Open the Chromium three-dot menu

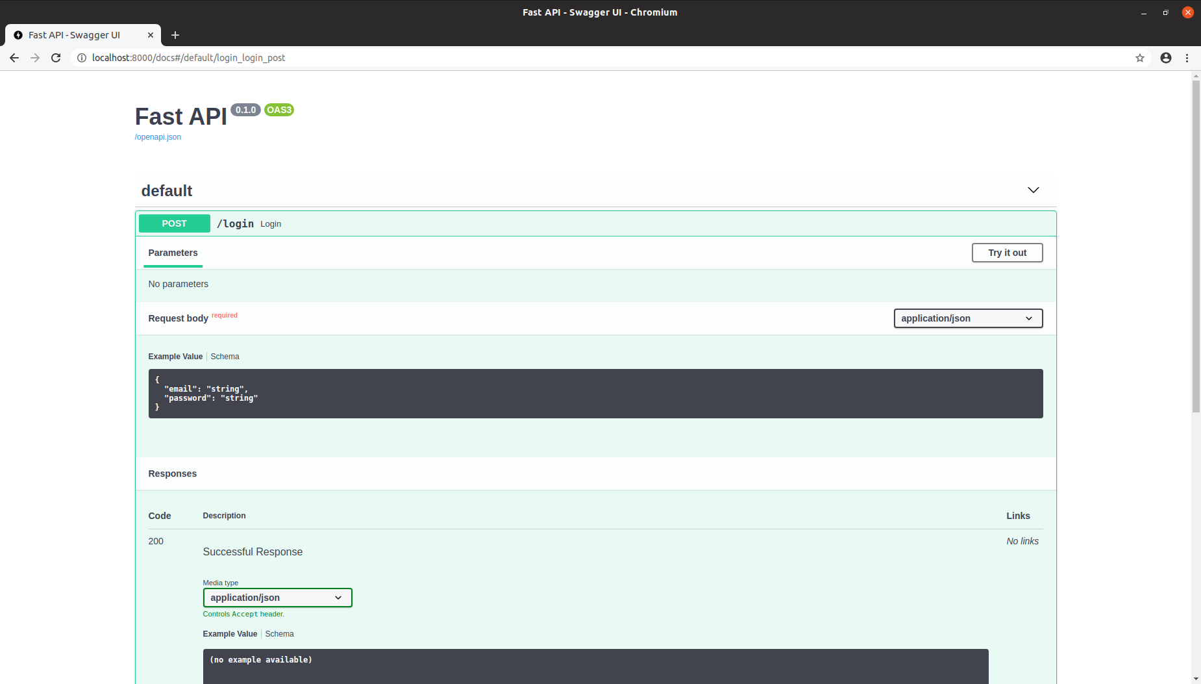point(1187,58)
